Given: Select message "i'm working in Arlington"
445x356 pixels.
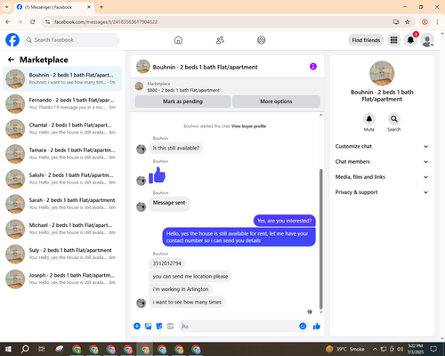Looking at the screenshot, I should pos(181,289).
